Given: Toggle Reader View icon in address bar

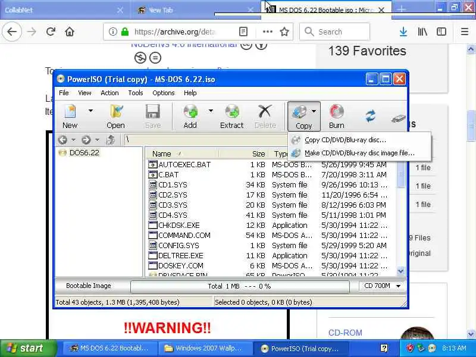Looking at the screenshot, I should pyautogui.click(x=243, y=32).
